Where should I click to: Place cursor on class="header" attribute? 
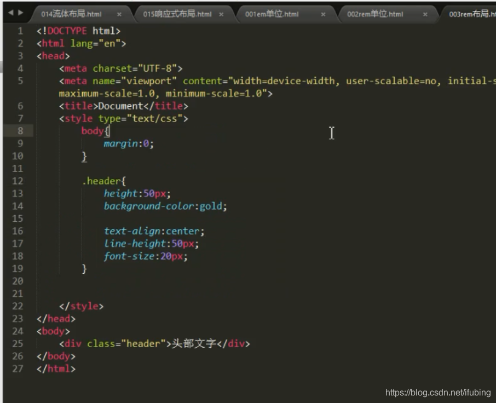(126, 343)
